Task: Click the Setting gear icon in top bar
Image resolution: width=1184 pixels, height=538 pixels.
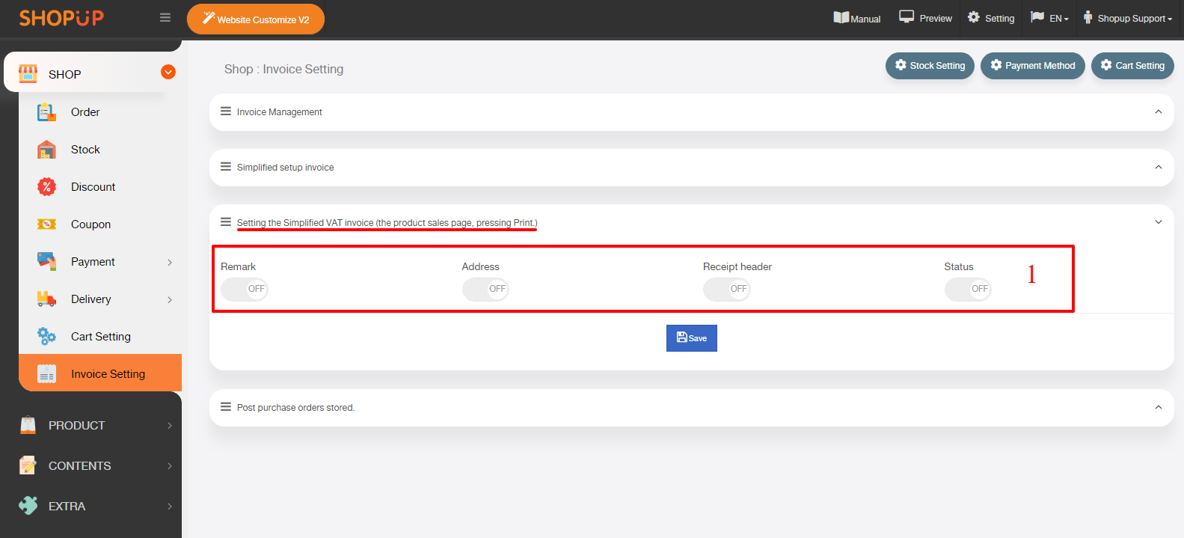Action: tap(973, 17)
